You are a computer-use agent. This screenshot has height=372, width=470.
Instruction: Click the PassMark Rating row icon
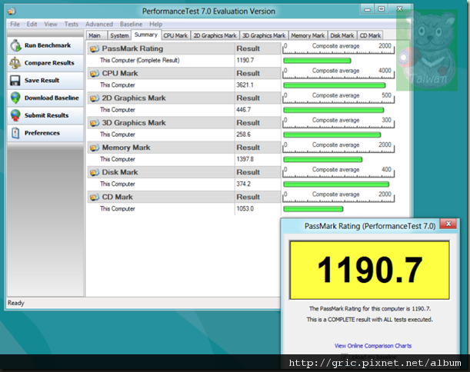95,48
